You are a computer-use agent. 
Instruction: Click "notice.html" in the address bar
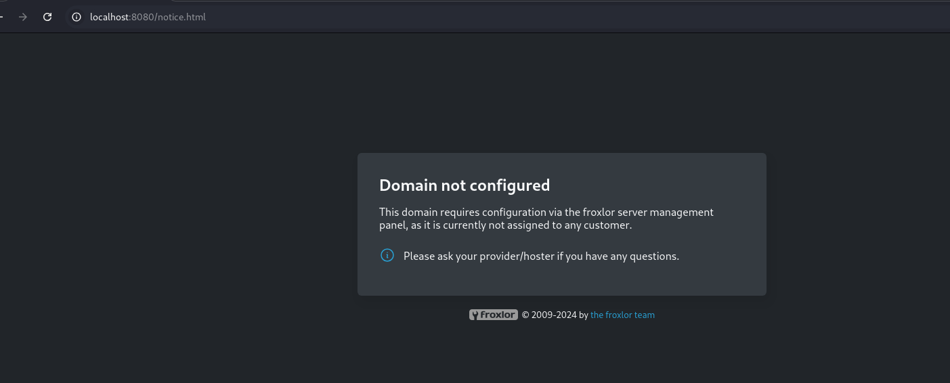[183, 17]
